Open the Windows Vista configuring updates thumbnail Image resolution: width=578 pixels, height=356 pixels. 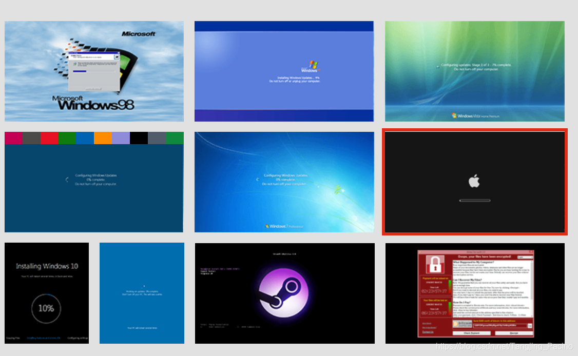pos(475,71)
